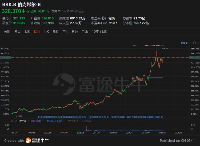Click the 1997/01 date axis label
Screen dimensions: 200x146
click(15, 133)
